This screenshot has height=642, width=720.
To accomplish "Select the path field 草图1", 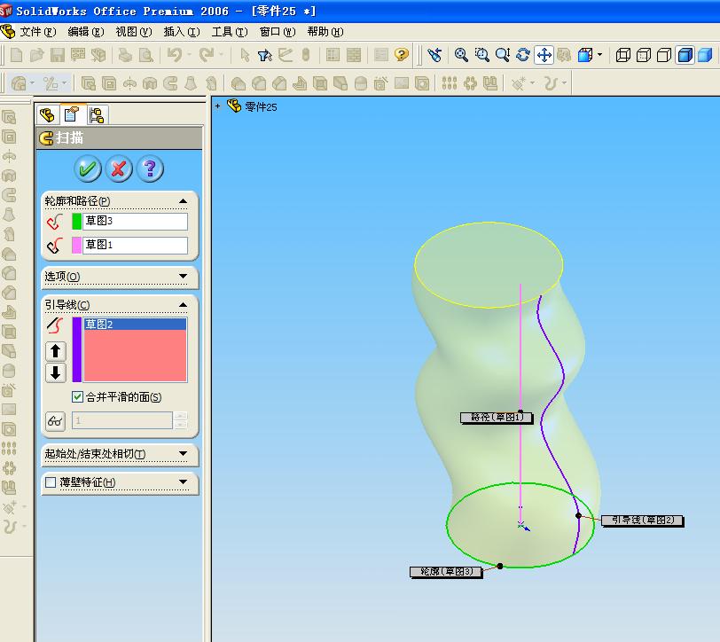I will click(x=135, y=245).
